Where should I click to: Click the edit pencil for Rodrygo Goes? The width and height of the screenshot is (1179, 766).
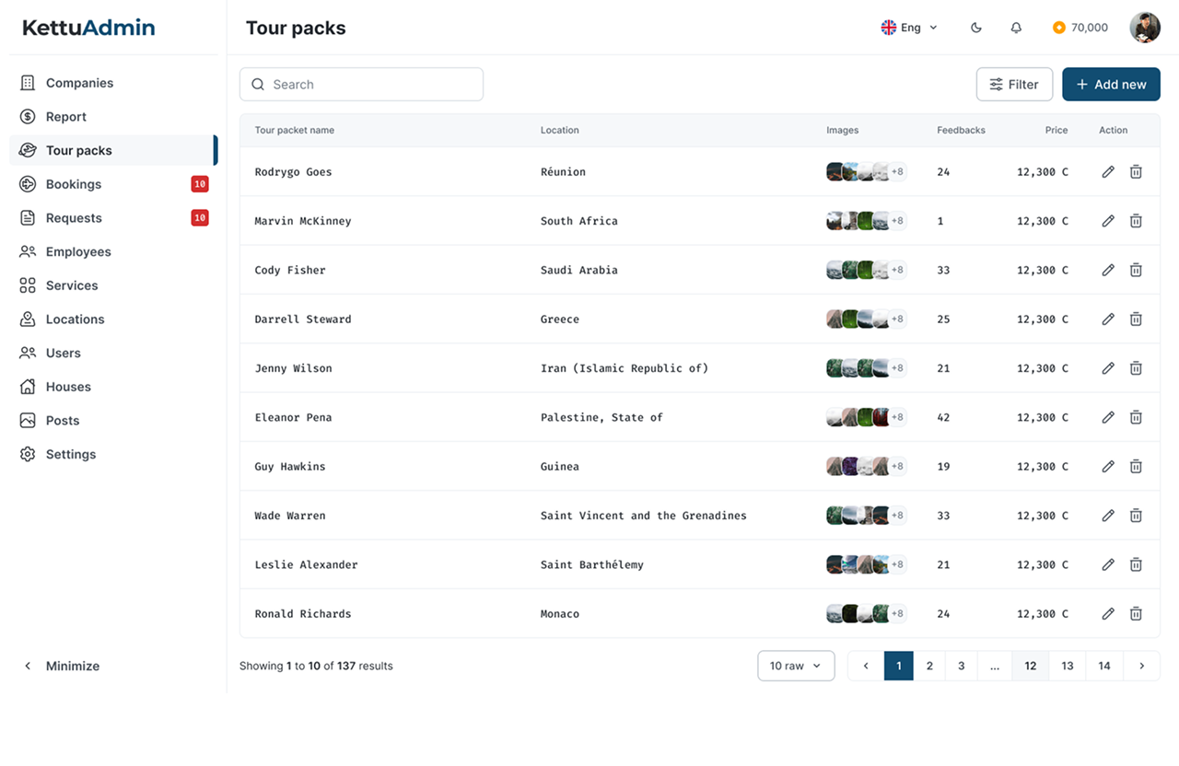(1108, 172)
